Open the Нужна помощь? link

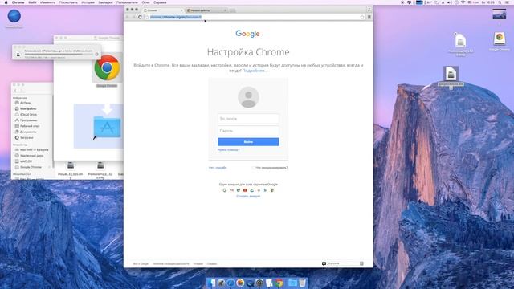(228, 150)
